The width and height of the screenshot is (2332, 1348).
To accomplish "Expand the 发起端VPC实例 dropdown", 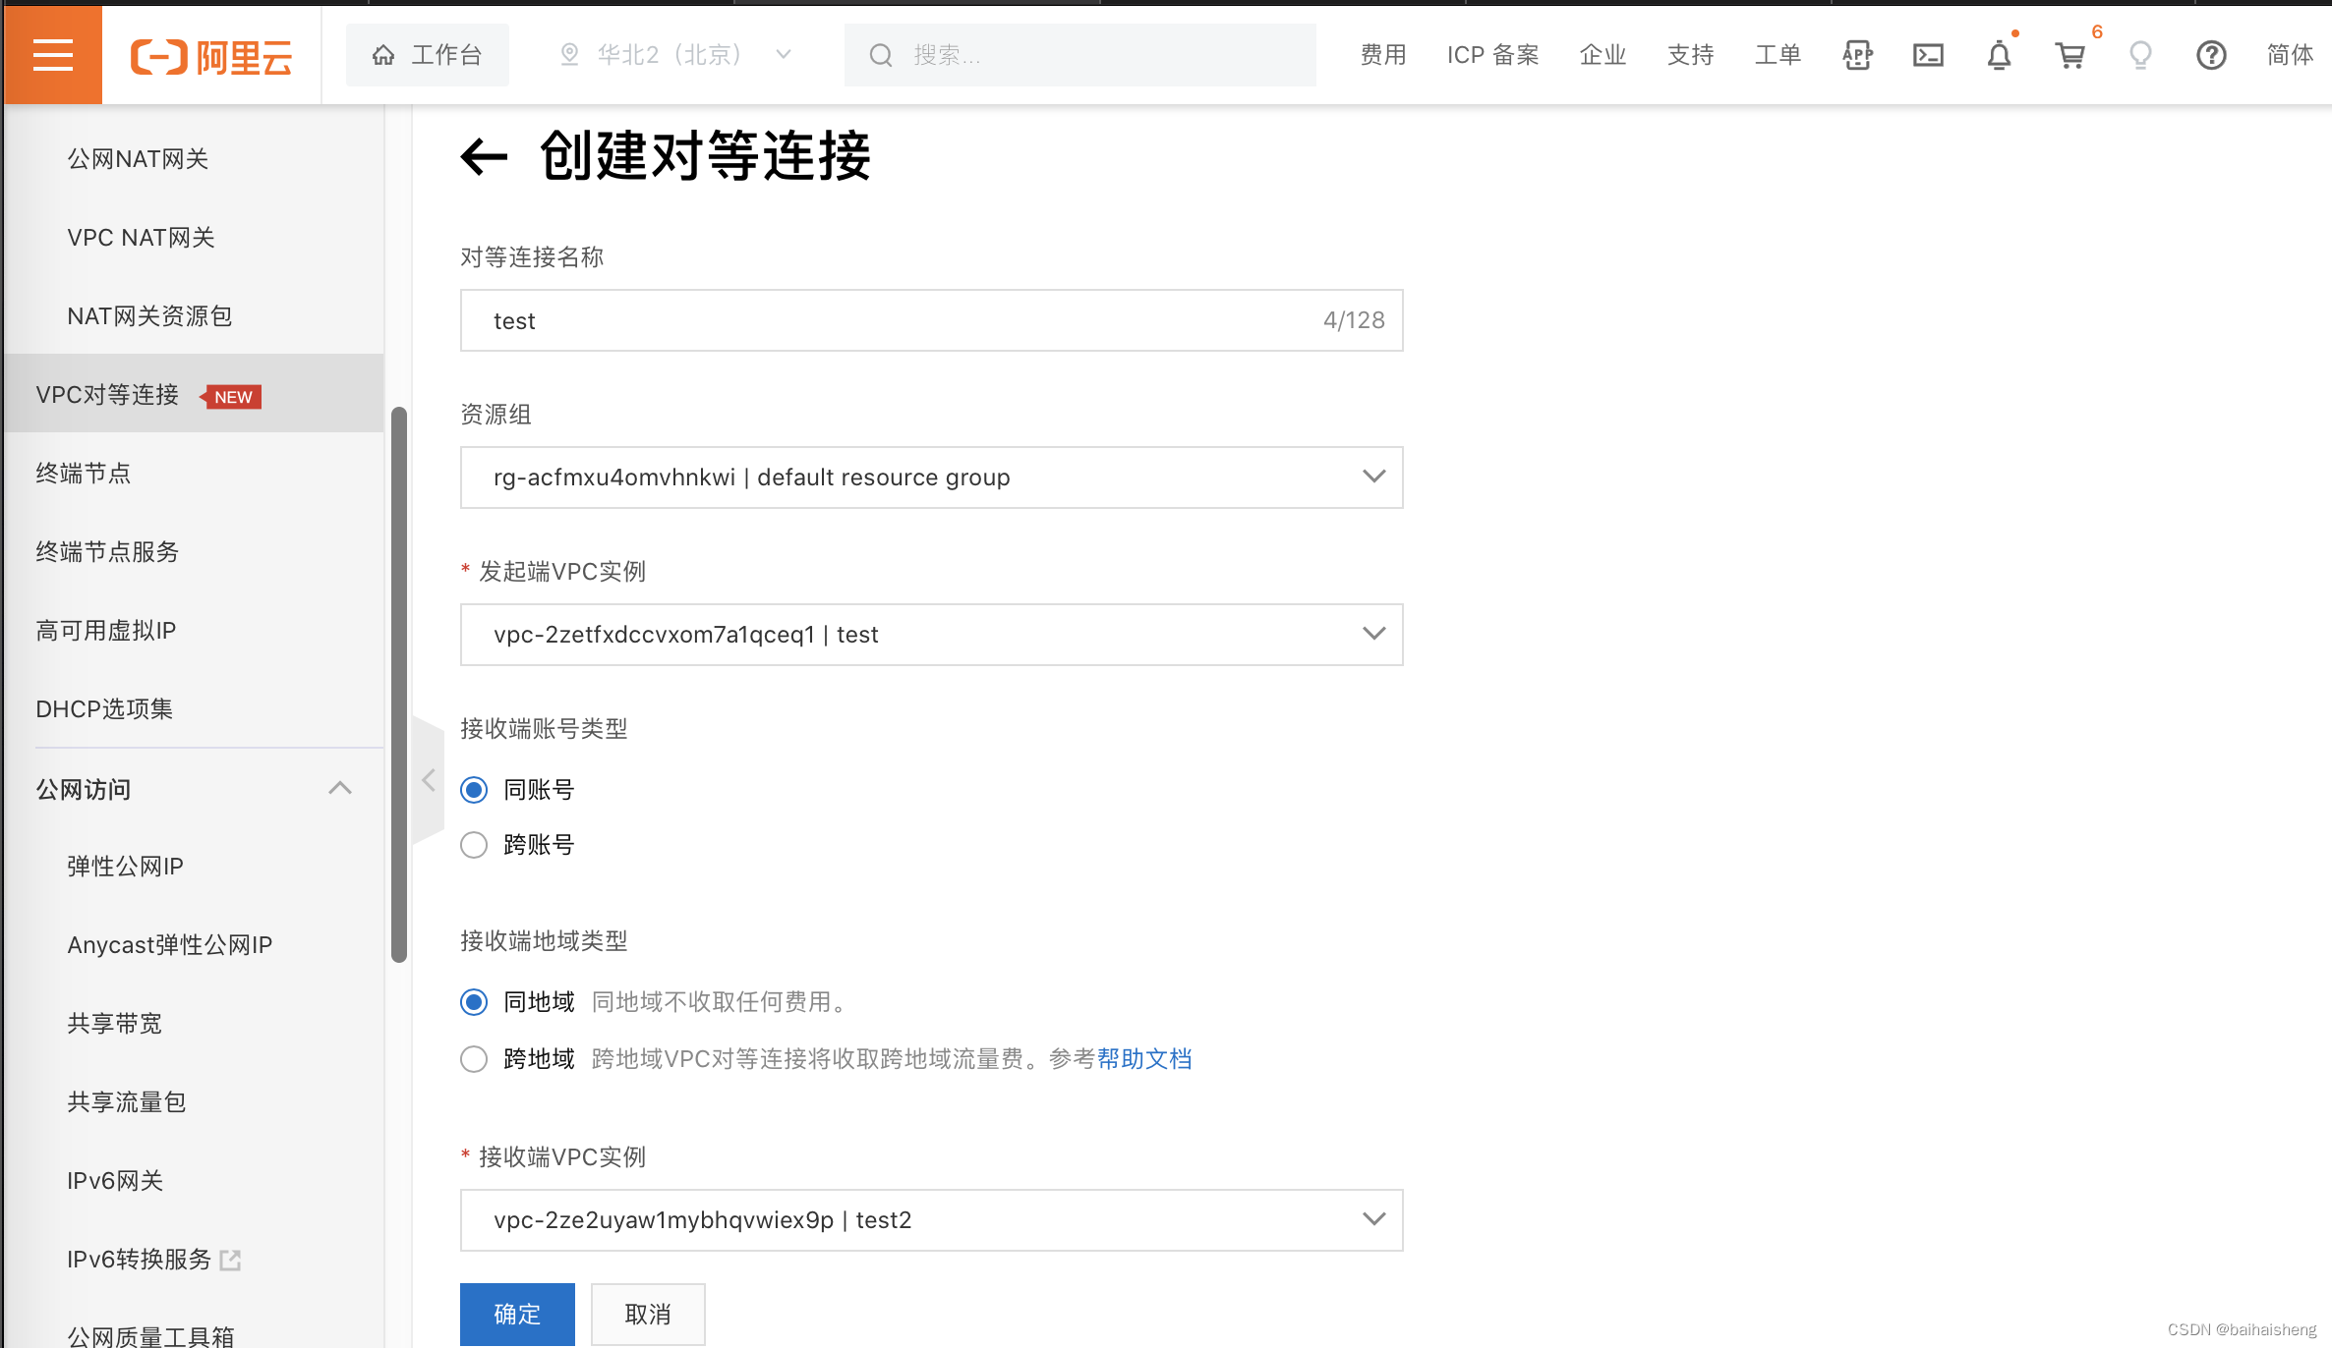I will [1373, 634].
